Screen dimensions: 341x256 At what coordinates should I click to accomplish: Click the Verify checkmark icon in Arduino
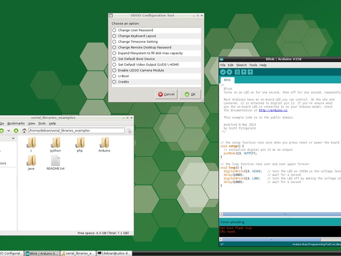[223, 72]
